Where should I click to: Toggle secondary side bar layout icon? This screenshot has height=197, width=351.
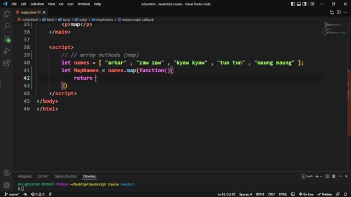pyautogui.click(x=304, y=4)
